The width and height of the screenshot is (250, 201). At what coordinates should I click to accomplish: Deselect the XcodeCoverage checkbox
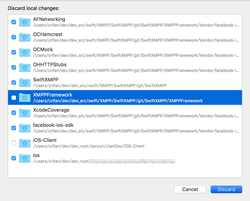[14, 113]
